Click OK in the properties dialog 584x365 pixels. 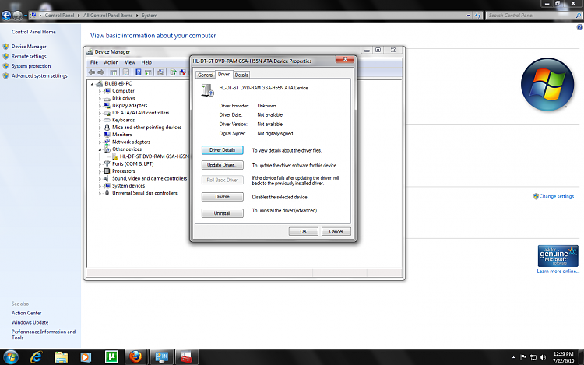click(x=304, y=231)
